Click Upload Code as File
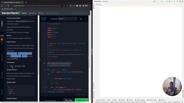This screenshot has height=103, width=184. [x=49, y=100]
